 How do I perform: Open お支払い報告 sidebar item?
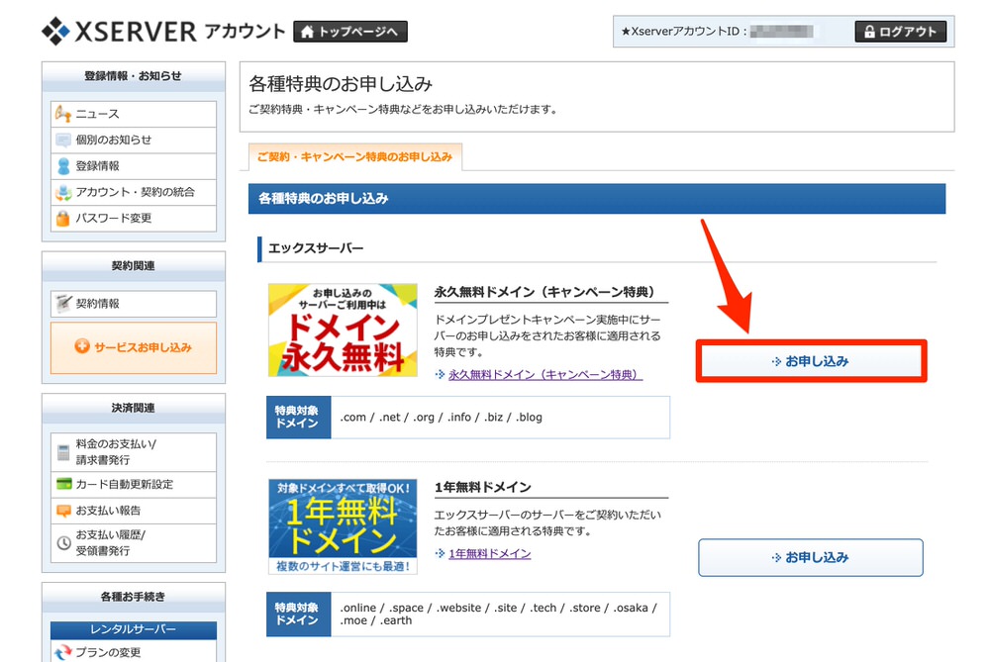tap(134, 511)
